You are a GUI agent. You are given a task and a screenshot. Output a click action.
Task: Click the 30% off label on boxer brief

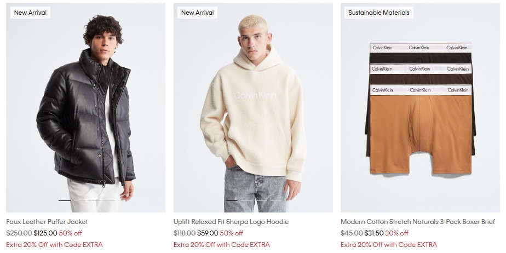pyautogui.click(x=396, y=233)
